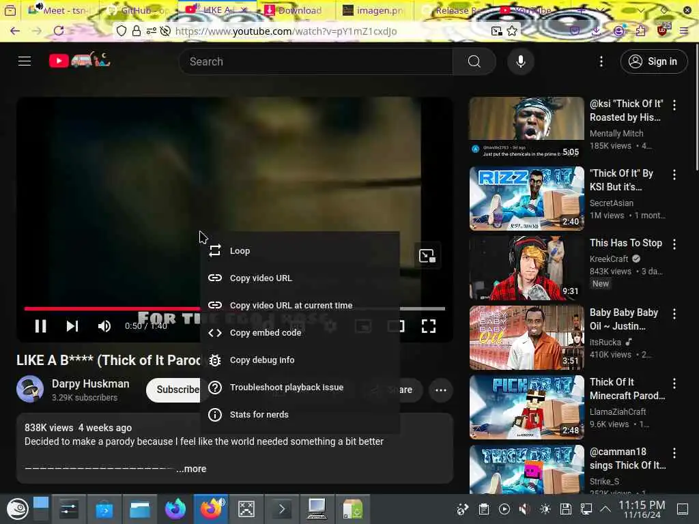Screen dimensions: 699x524
Task: Pop out video with picture-in-picture overlay button
Action: 427,256
